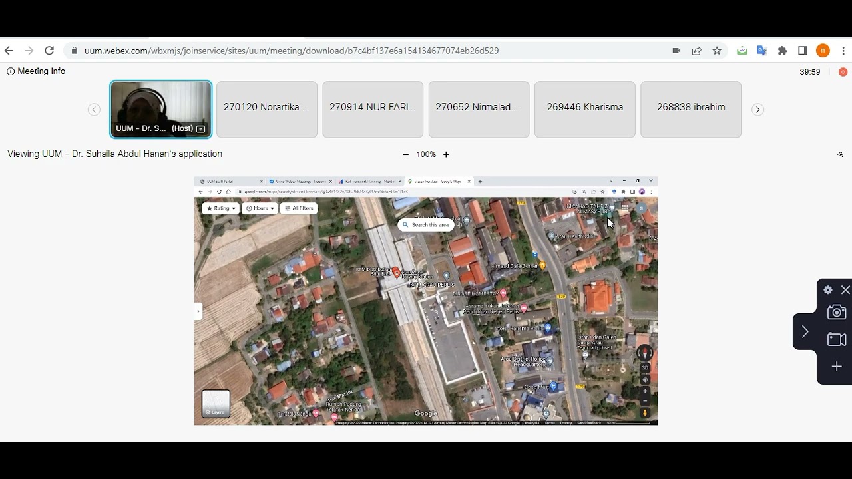
Task: Select participant tile 270914 NUR FARI
Action: point(373,110)
